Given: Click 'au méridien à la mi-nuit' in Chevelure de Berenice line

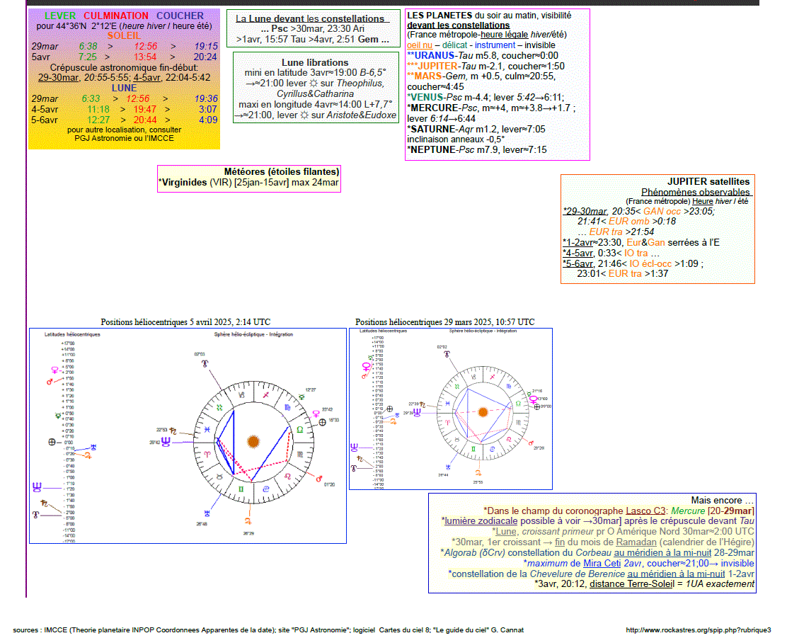Looking at the screenshot, I should tap(676, 574).
